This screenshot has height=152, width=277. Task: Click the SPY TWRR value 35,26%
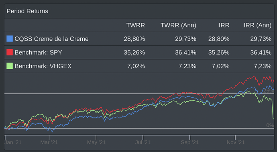coord(134,52)
